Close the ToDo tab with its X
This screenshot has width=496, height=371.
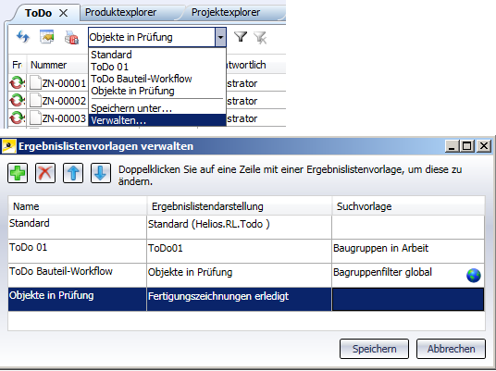pyautogui.click(x=64, y=13)
